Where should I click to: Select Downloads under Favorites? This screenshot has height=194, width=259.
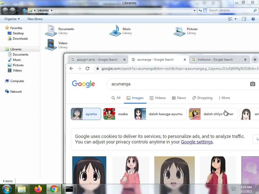[20, 39]
